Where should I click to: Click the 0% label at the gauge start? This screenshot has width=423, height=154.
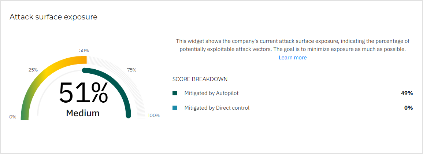pyautogui.click(x=13, y=117)
